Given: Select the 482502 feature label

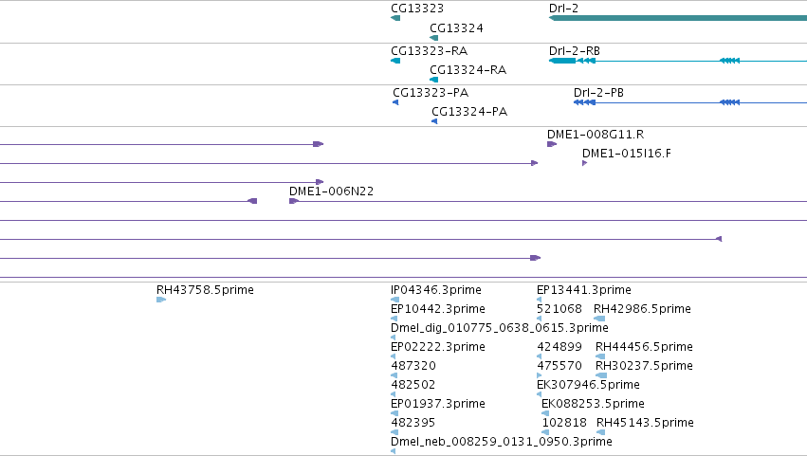Looking at the screenshot, I should (x=413, y=386).
